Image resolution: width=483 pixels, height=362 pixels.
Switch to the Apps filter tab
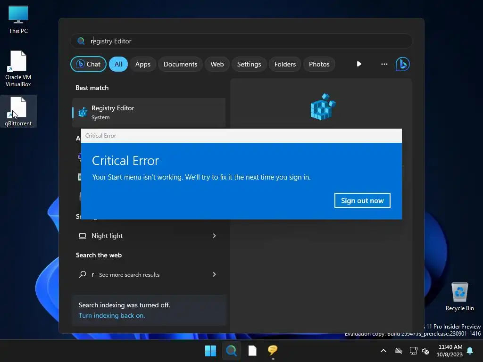coord(142,64)
